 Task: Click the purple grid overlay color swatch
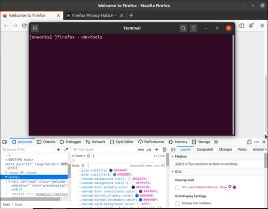pyautogui.click(x=235, y=187)
